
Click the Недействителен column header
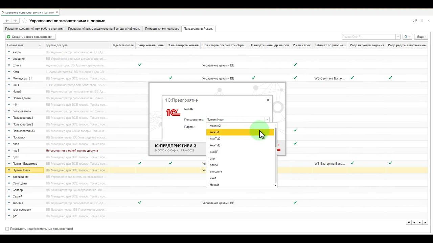[x=122, y=45]
